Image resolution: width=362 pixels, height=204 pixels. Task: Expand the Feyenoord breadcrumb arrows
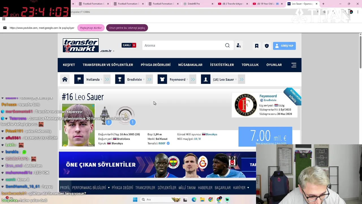193,79
